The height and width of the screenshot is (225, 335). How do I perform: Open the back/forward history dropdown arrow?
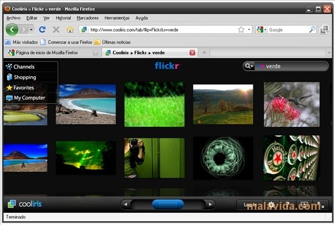pos(31,29)
